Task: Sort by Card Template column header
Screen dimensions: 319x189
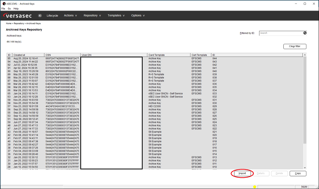Action: point(169,55)
